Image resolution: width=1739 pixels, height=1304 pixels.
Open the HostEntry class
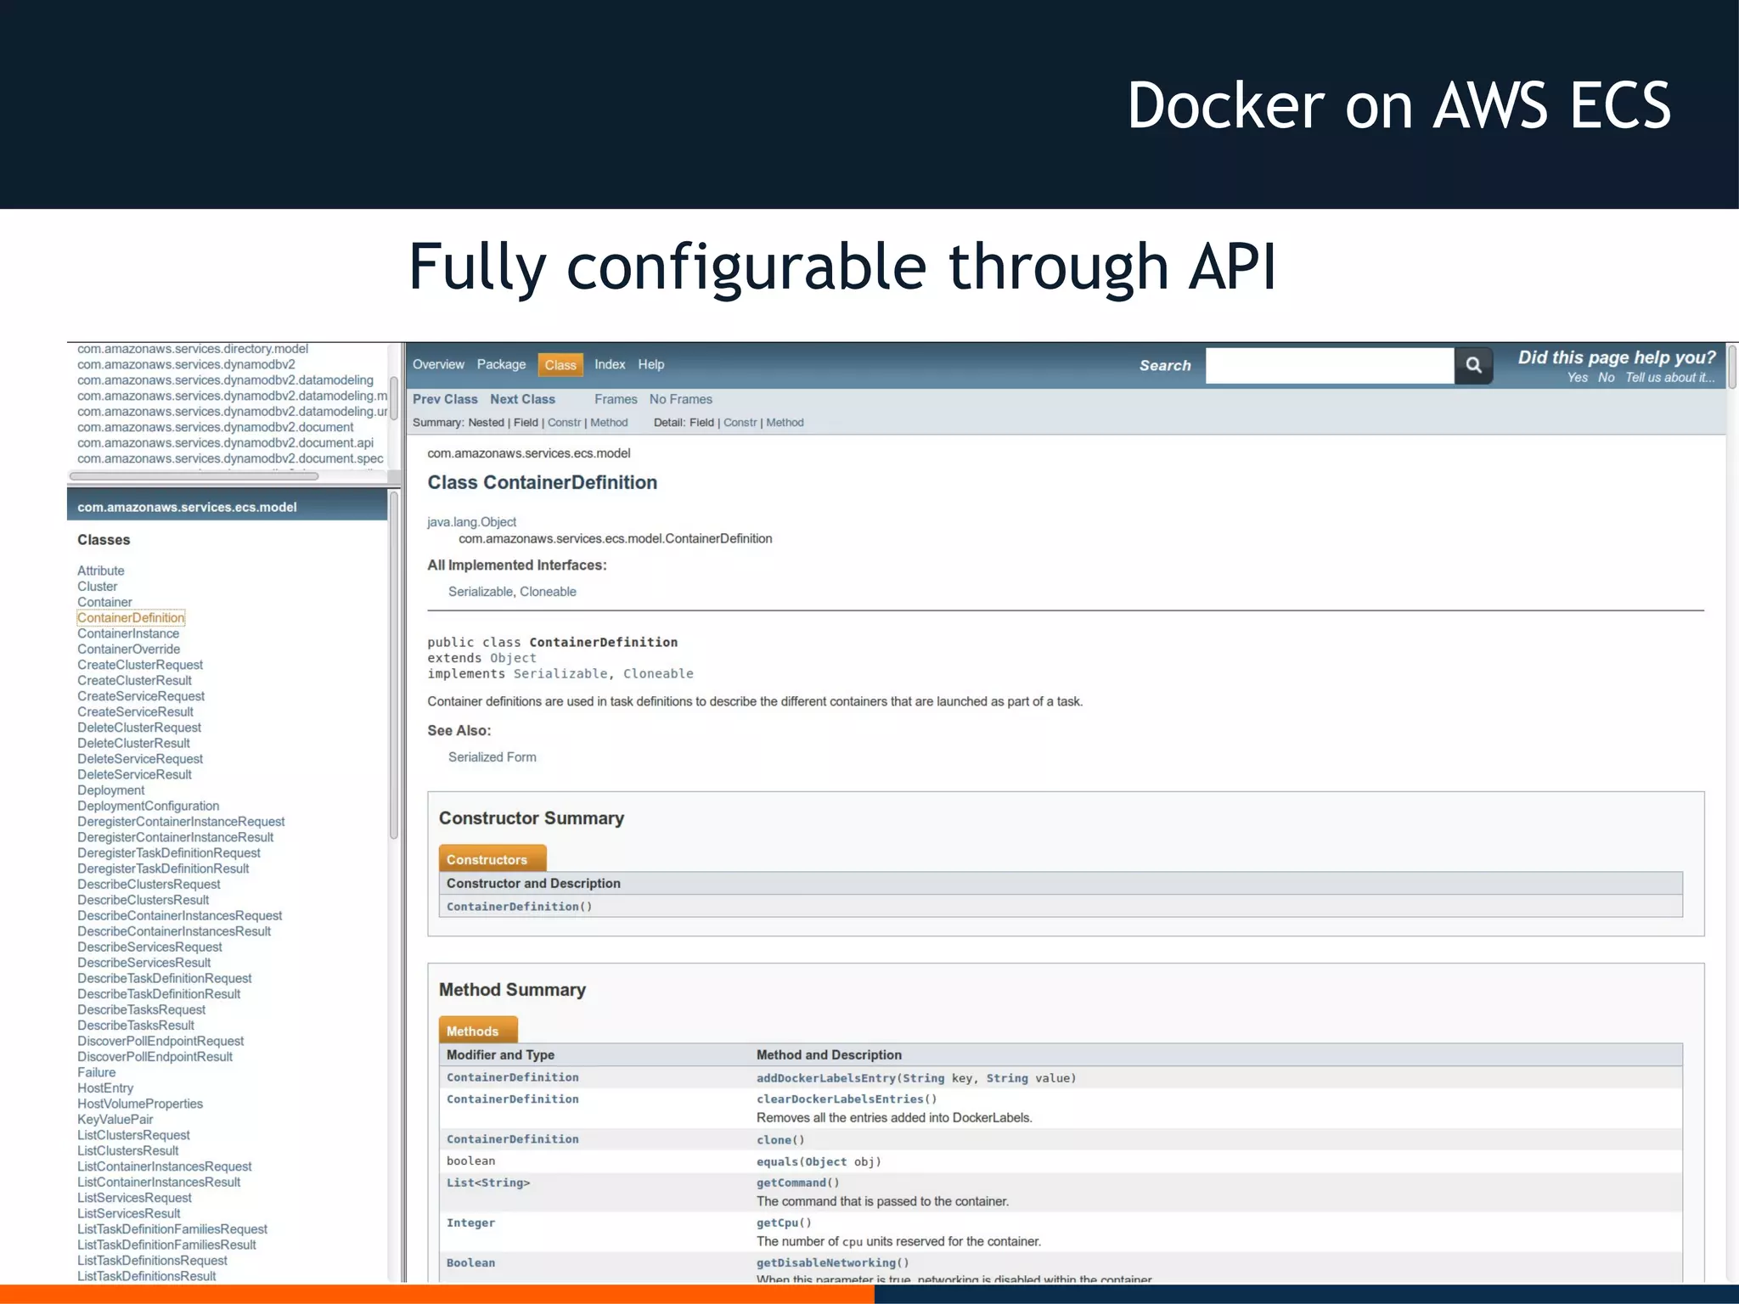pos(105,1088)
